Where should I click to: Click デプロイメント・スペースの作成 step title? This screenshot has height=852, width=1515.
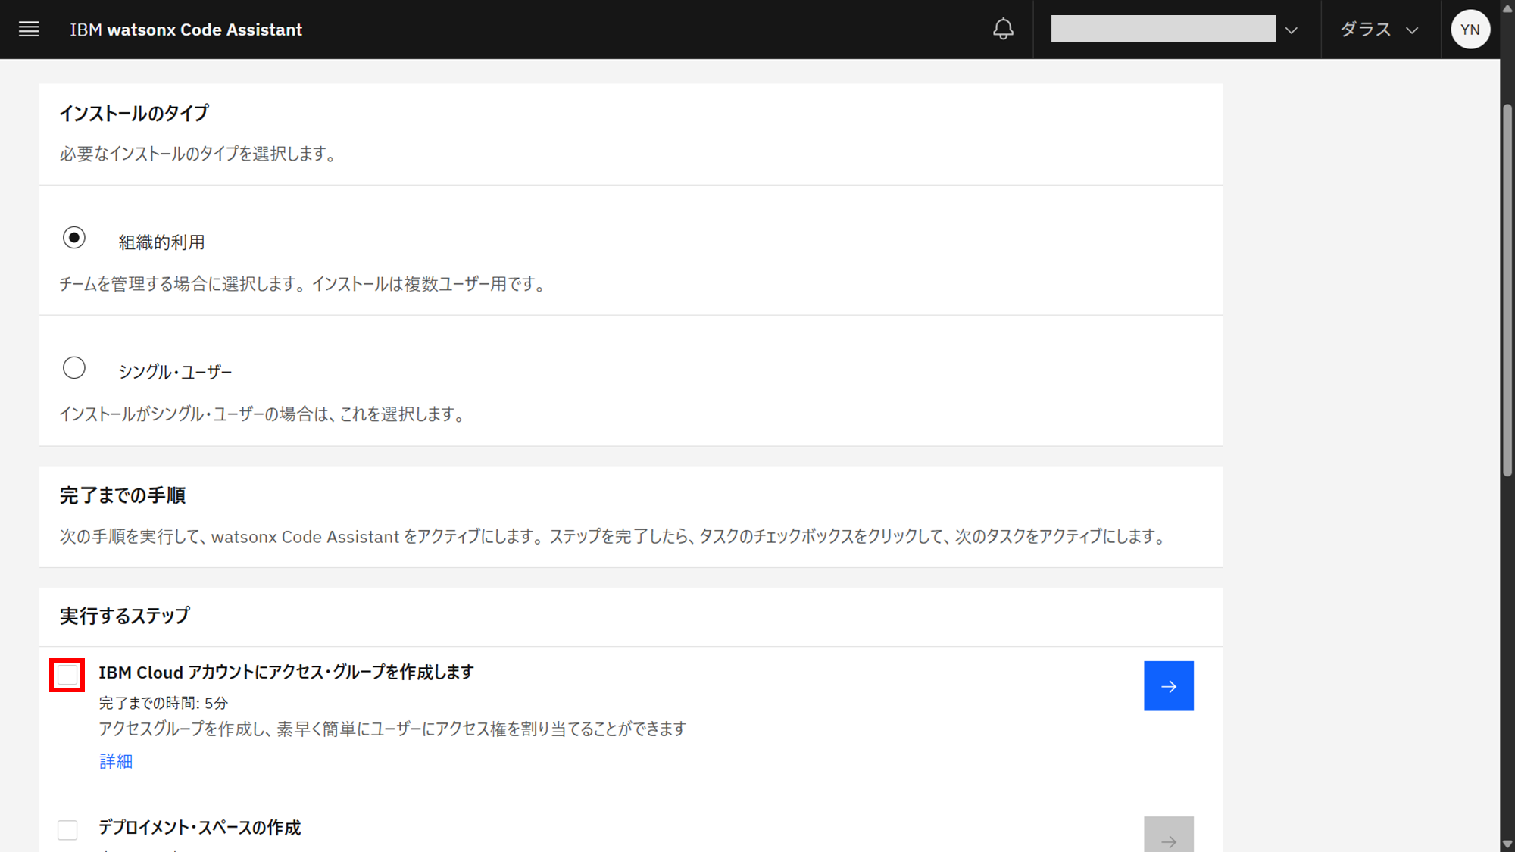tap(200, 828)
